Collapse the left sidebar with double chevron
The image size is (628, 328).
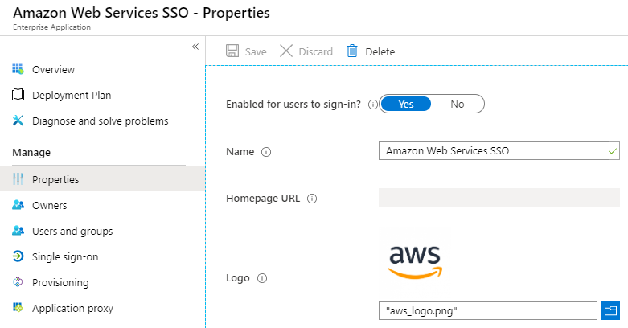coord(195,47)
